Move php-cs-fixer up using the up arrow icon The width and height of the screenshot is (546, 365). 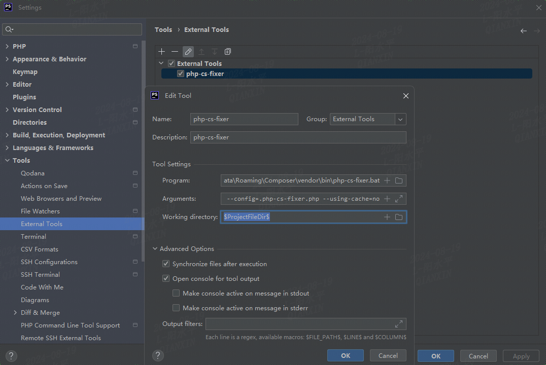coord(201,51)
